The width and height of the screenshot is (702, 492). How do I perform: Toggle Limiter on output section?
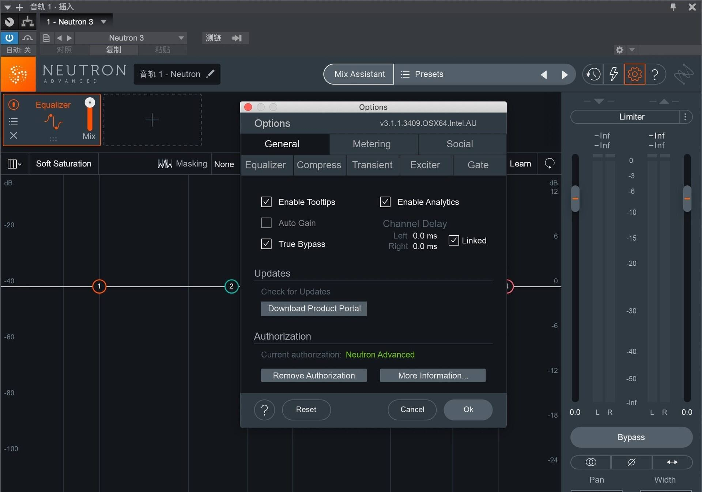pyautogui.click(x=625, y=117)
